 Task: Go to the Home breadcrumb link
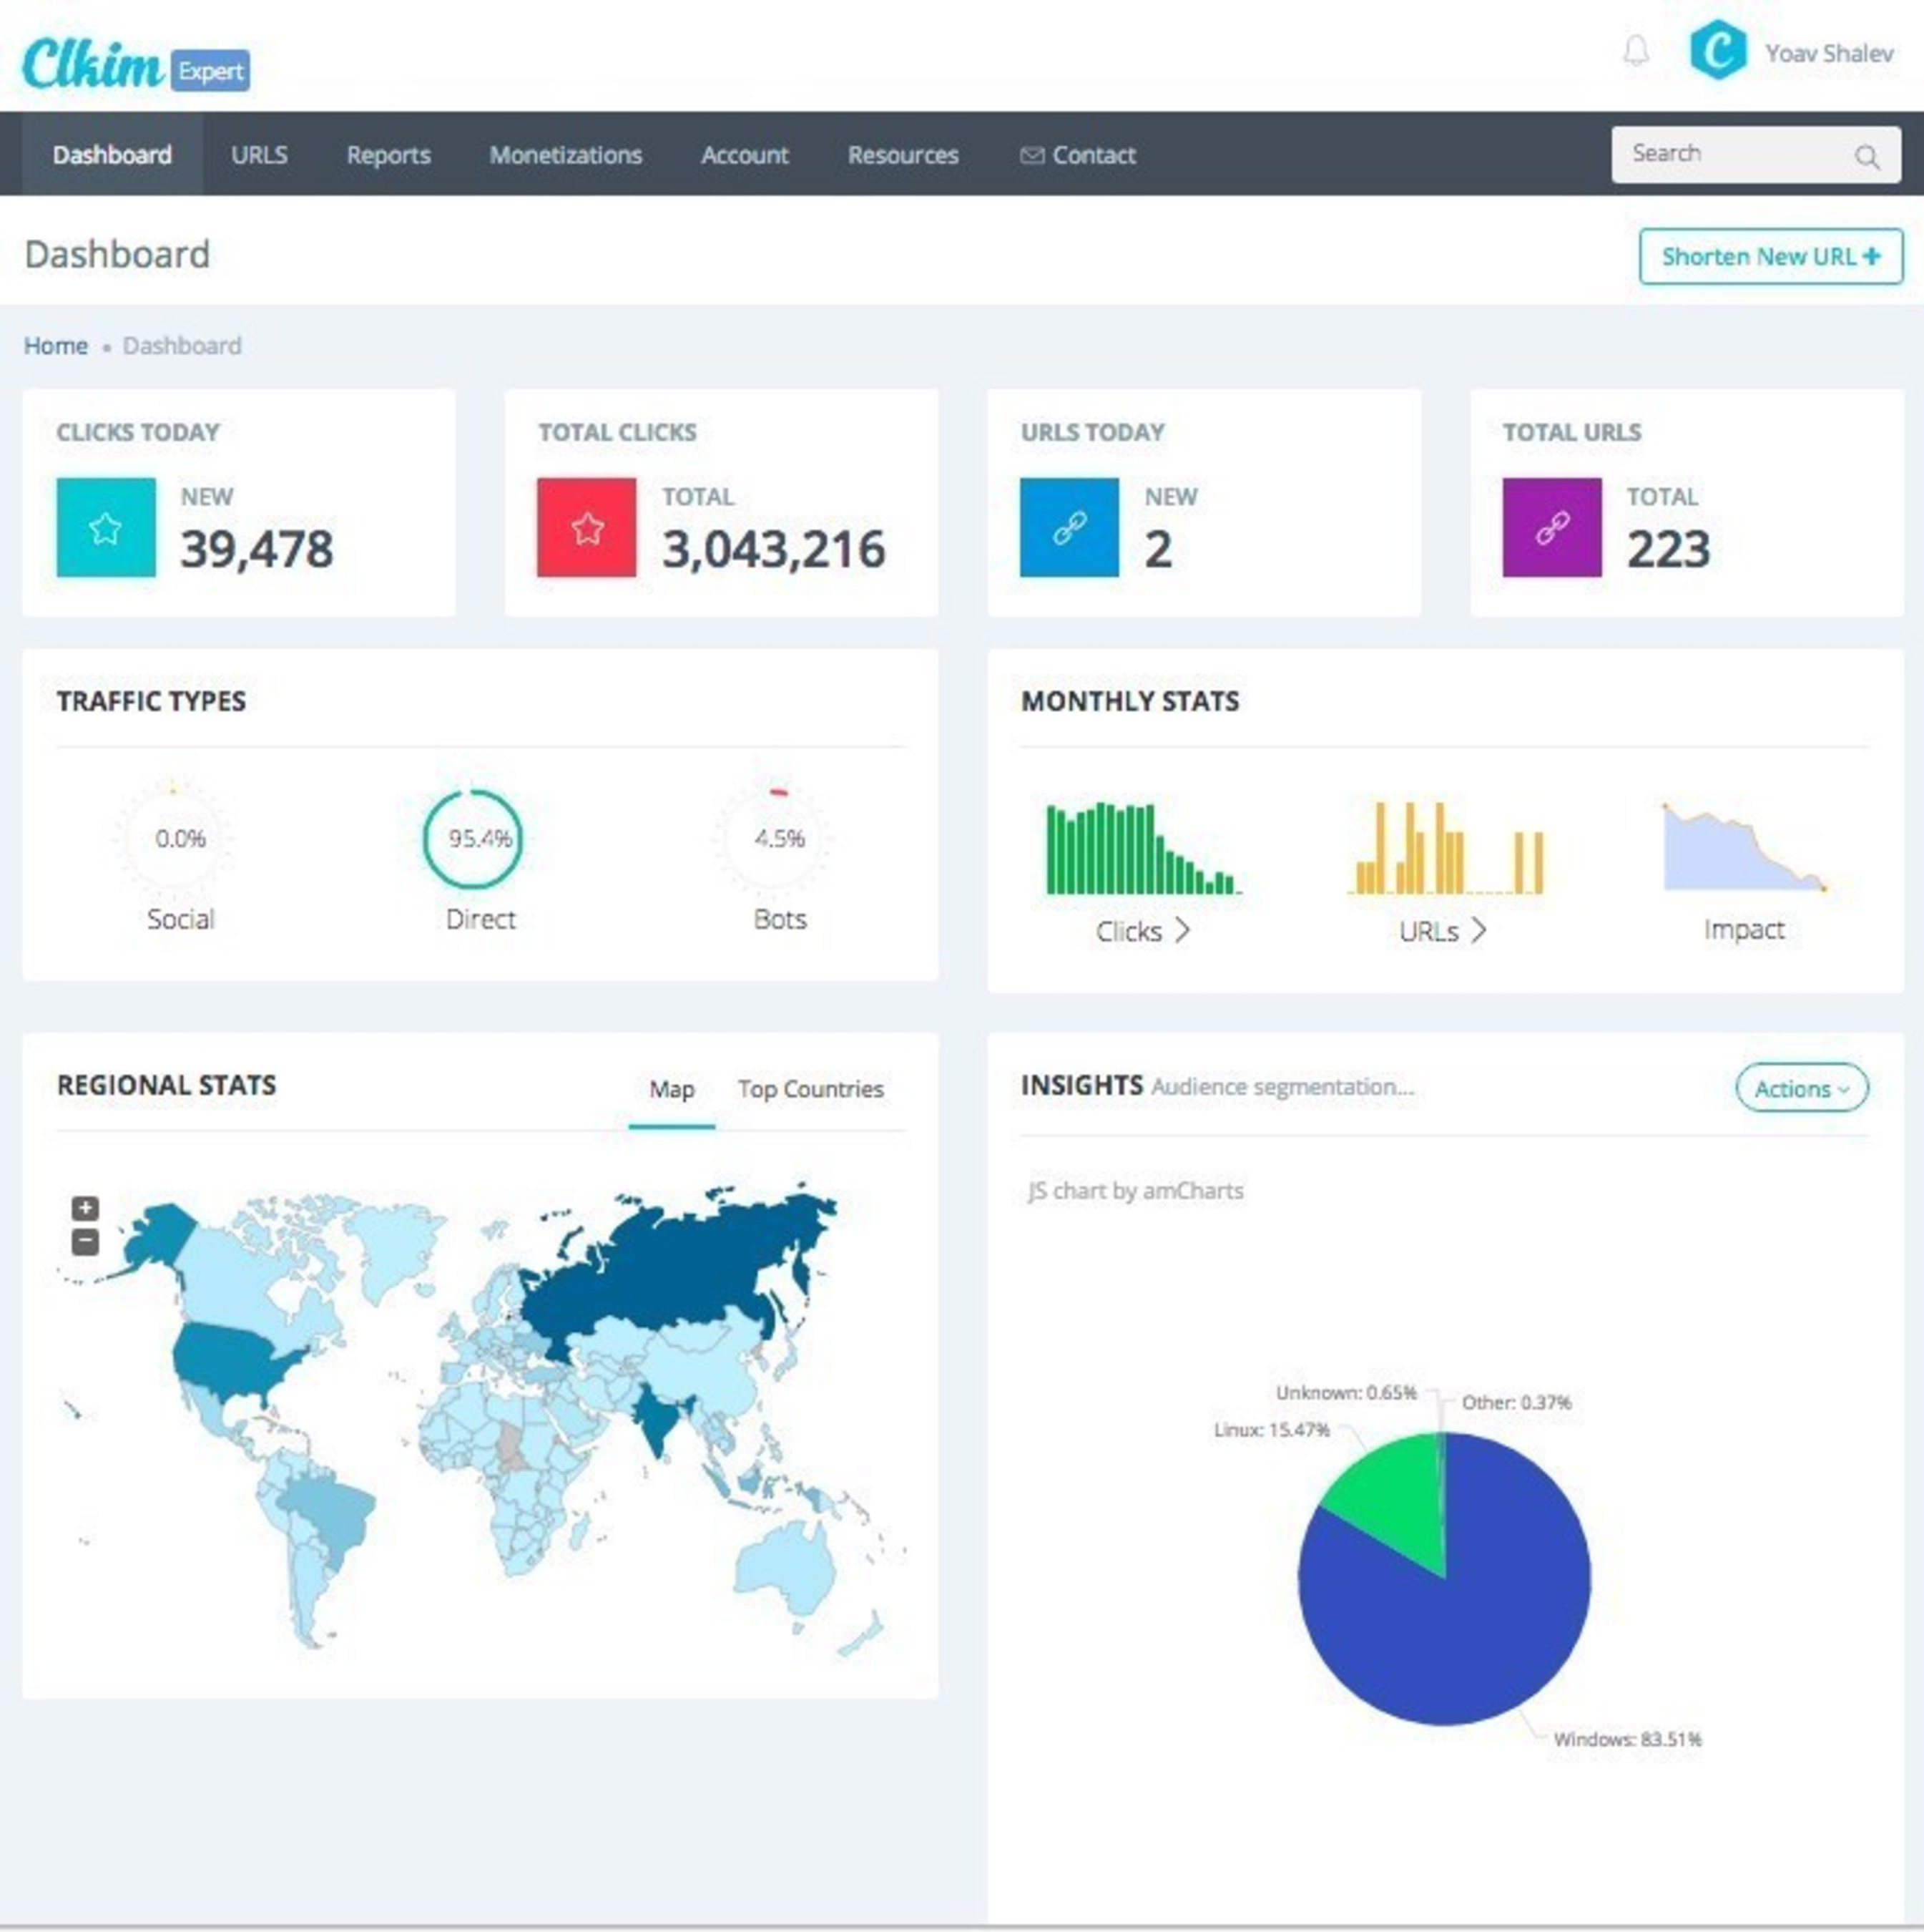click(56, 346)
